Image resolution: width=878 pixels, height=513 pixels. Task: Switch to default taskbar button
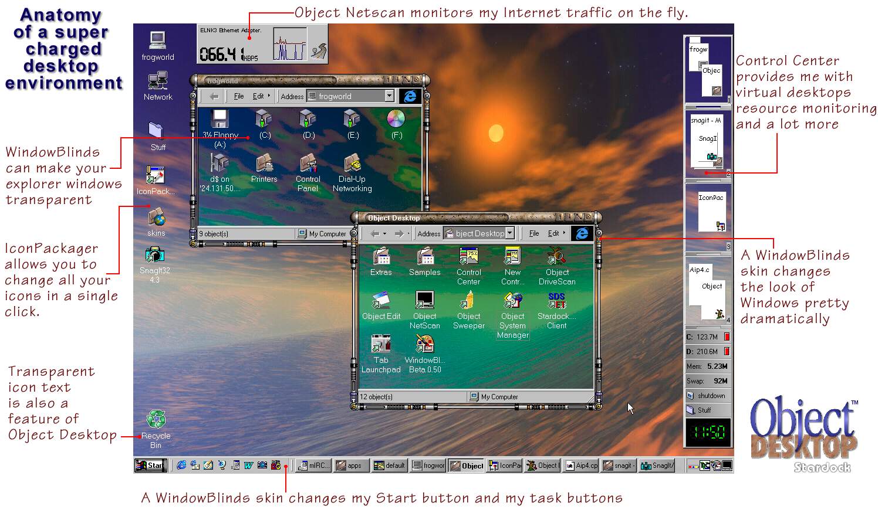390,466
